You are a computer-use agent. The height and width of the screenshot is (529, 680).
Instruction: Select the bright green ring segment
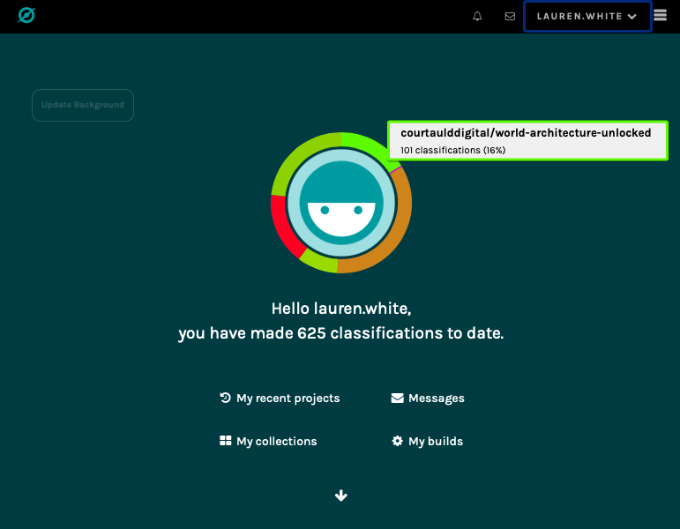(x=368, y=145)
